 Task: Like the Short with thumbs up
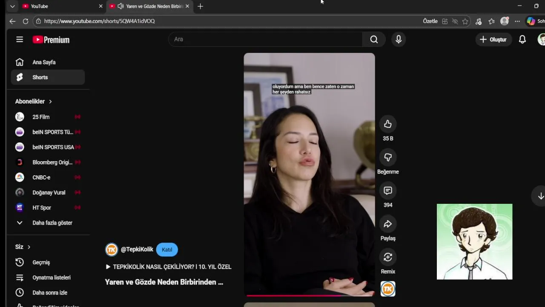coord(387,124)
